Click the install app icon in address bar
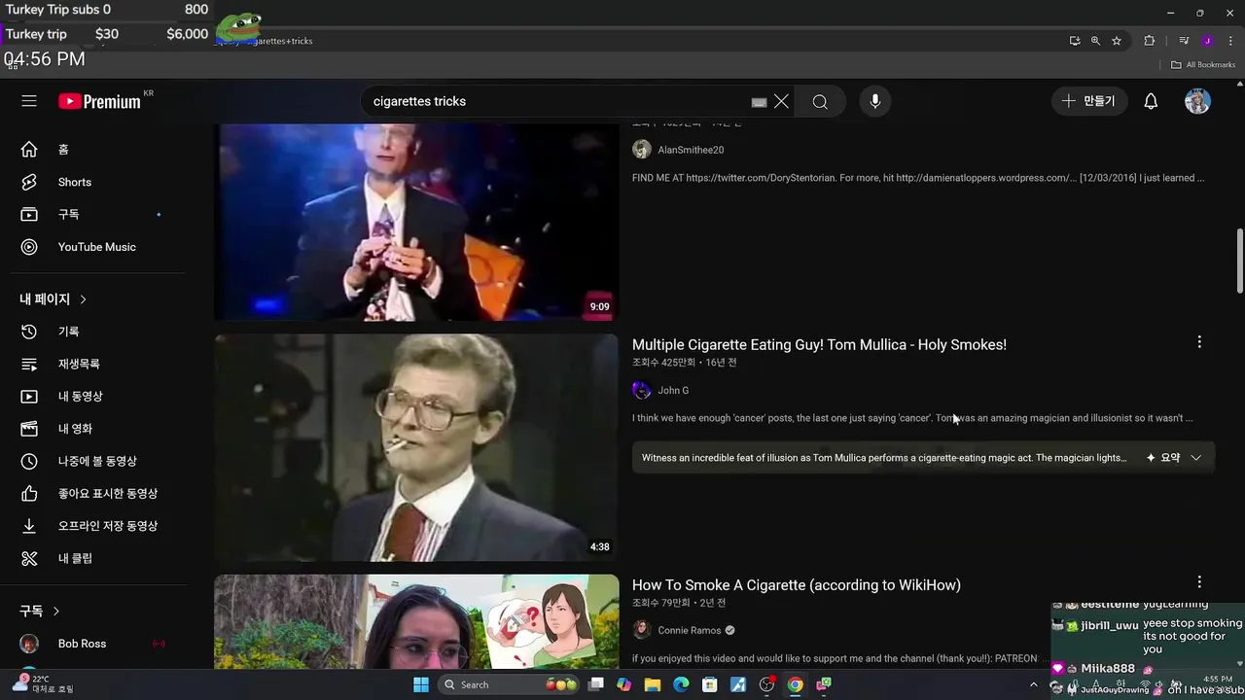This screenshot has width=1245, height=700. click(x=1075, y=41)
